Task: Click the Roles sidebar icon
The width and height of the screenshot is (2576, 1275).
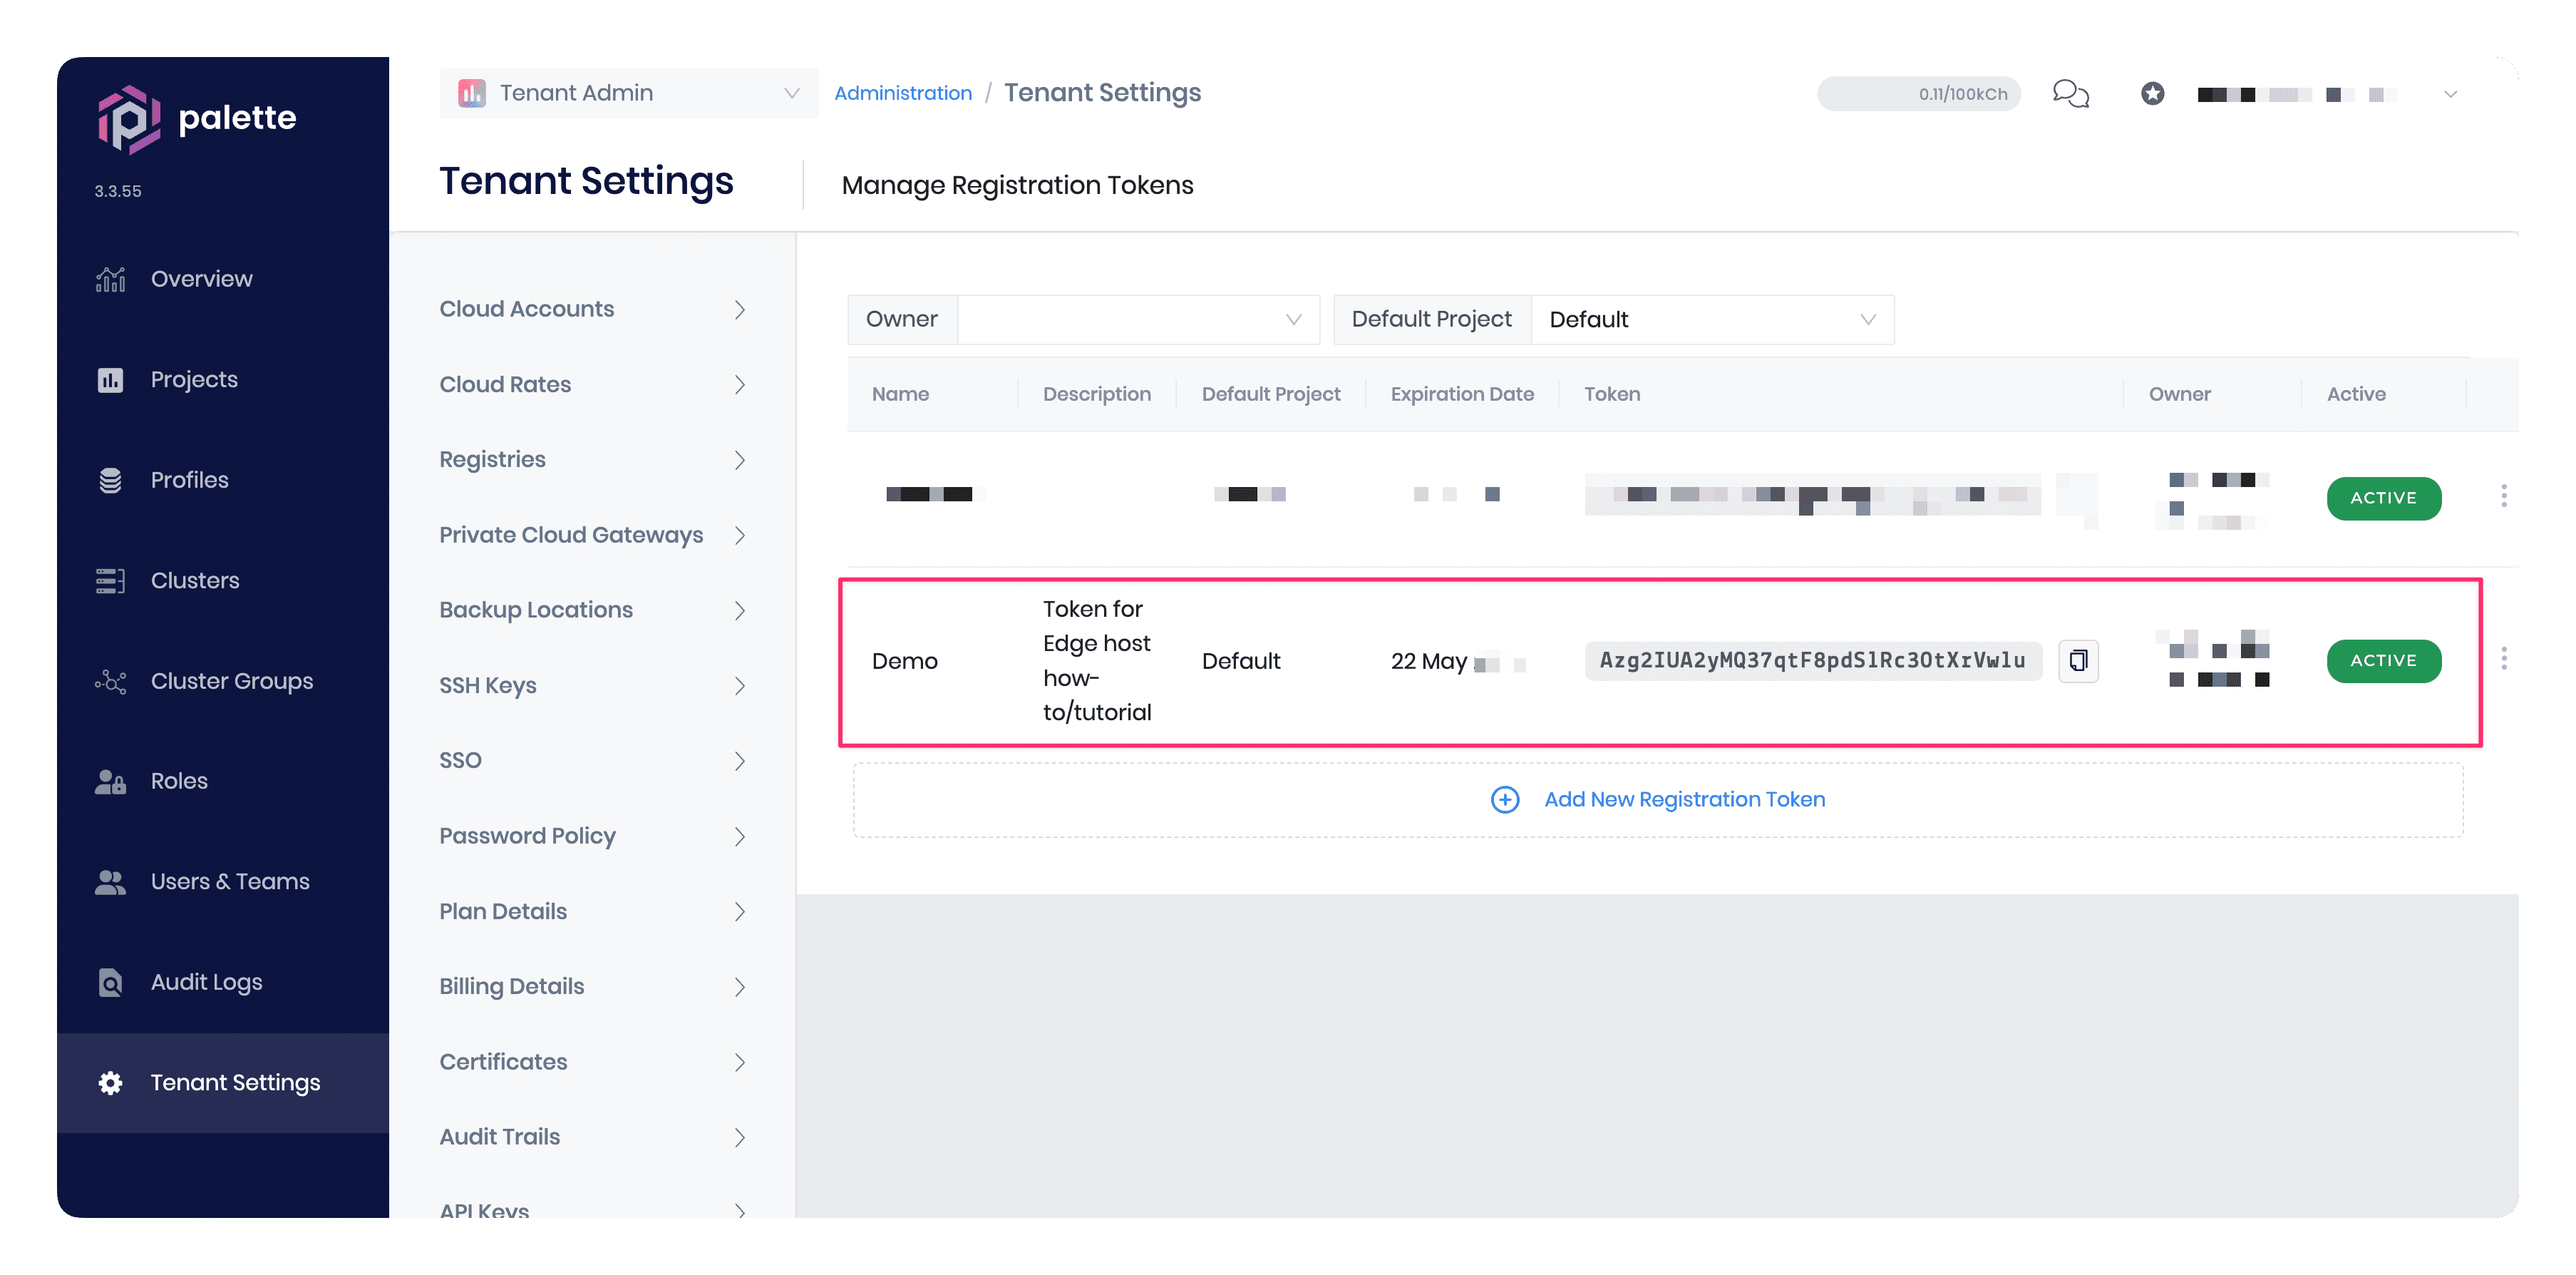Action: 110,782
